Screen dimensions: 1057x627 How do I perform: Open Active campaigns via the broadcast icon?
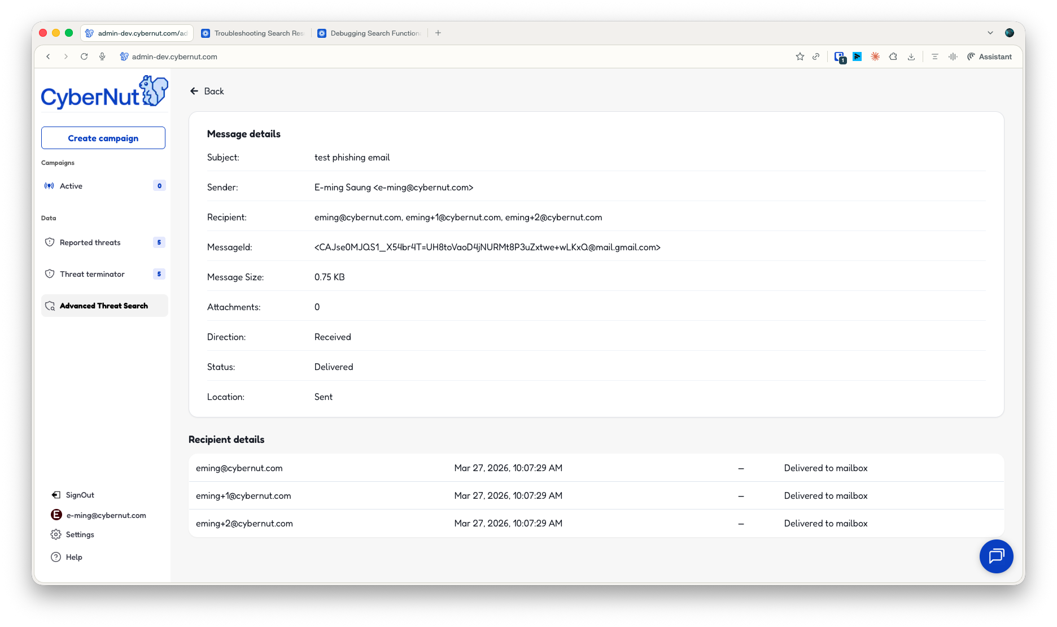[49, 186]
